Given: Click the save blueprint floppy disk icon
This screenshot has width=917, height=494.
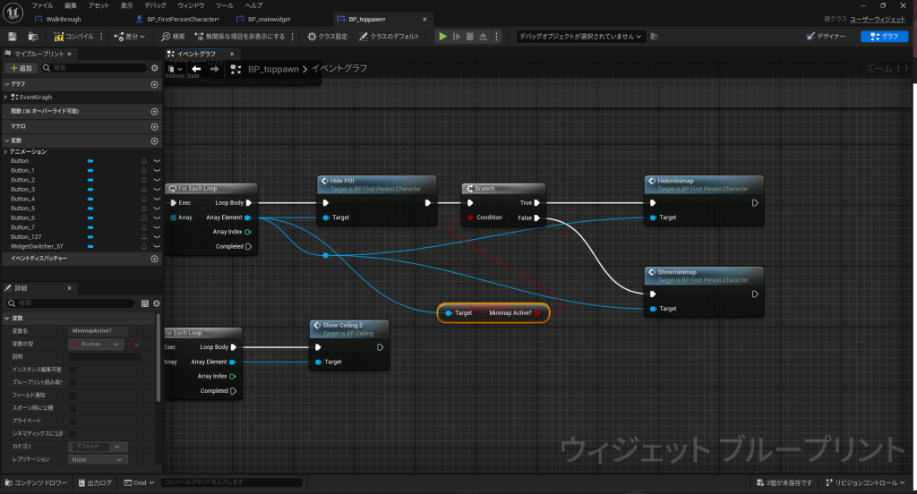Looking at the screenshot, I should (13, 37).
